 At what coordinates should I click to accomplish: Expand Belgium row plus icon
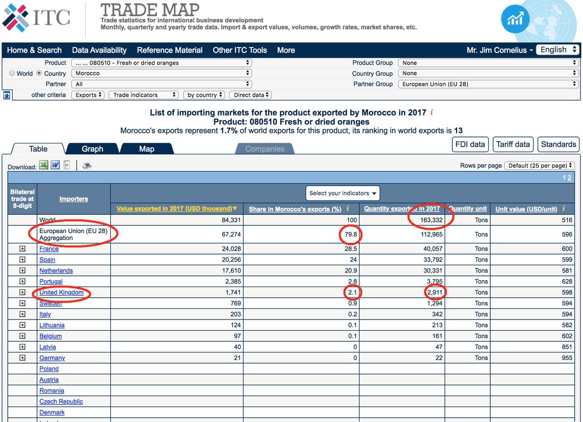[22, 336]
